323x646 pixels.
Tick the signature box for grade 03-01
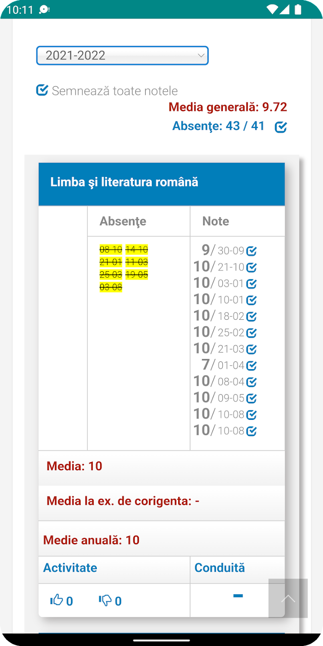(251, 284)
